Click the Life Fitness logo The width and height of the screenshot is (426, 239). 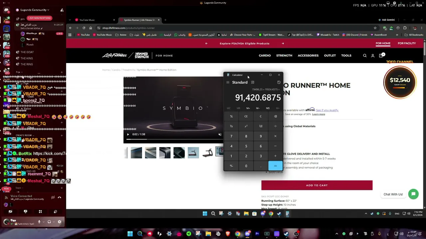[114, 55]
